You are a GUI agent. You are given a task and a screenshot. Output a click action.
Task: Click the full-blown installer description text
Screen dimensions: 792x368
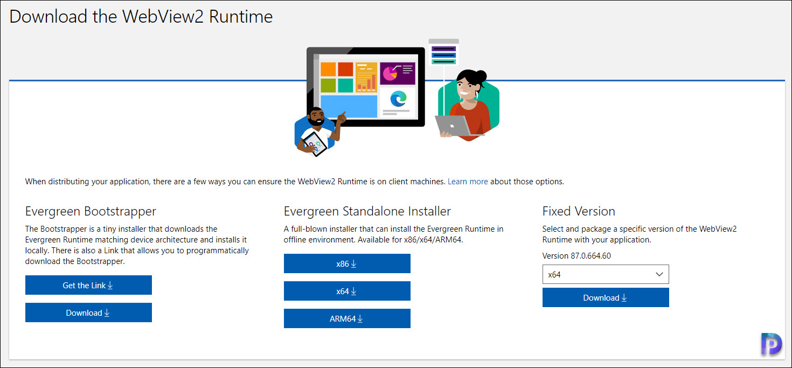(394, 234)
